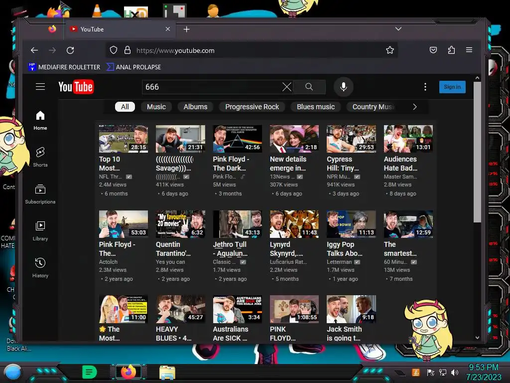
Task: Click the browser forward arrow
Action: 52,50
